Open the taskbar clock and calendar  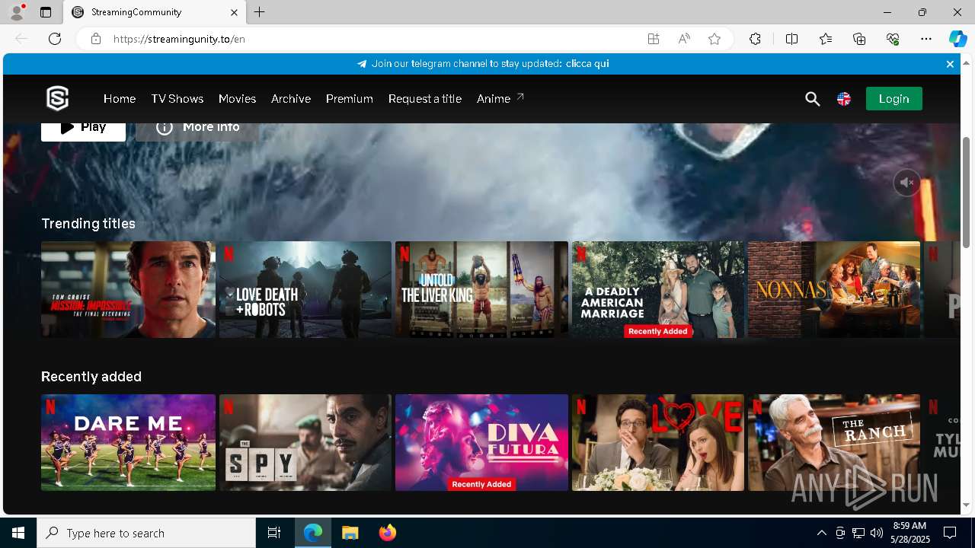pos(909,533)
